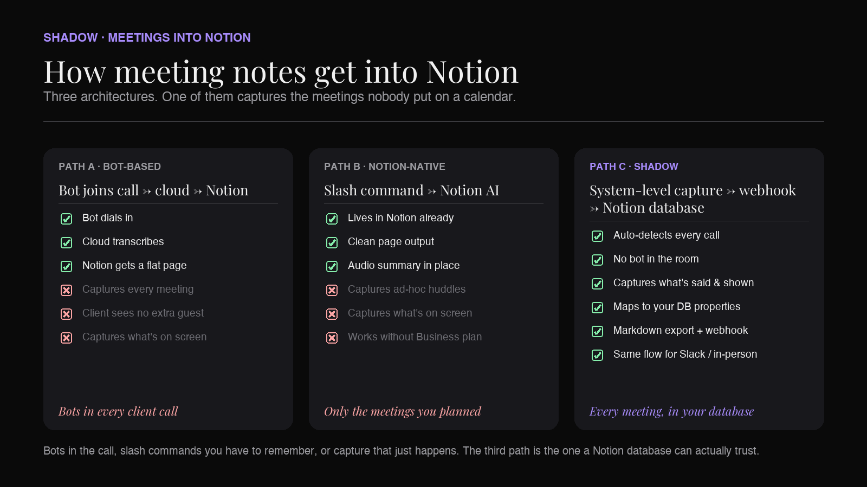This screenshot has width=867, height=487.
Task: Select the text Notion gets a flat page
Action: (134, 266)
